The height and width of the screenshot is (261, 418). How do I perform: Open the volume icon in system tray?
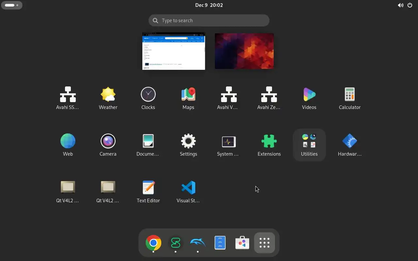point(400,5)
